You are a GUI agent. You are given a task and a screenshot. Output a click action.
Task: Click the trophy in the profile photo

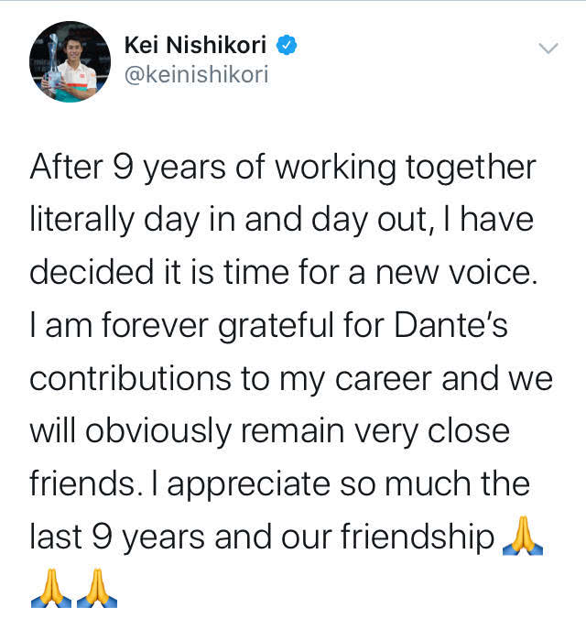pos(52,62)
